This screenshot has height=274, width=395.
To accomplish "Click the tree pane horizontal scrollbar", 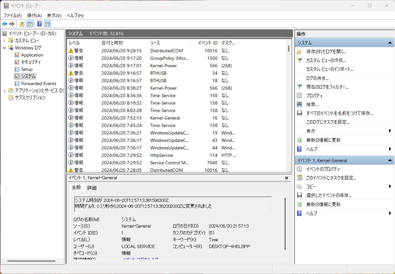I will (31, 261).
